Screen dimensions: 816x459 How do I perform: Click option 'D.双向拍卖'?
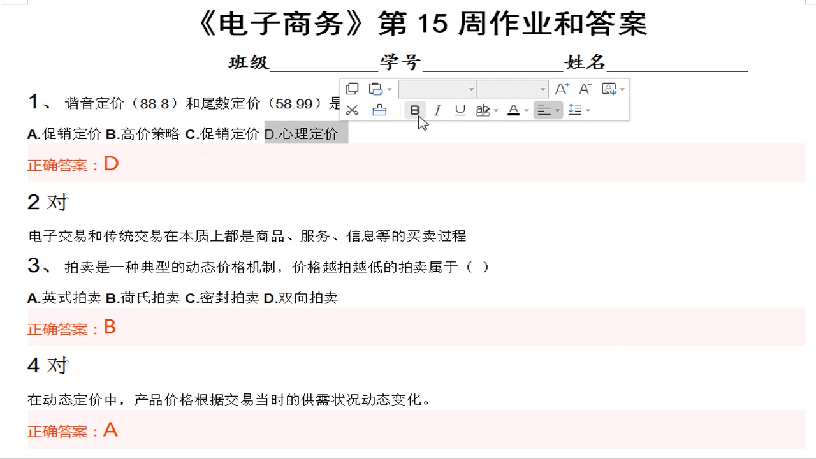tap(301, 298)
